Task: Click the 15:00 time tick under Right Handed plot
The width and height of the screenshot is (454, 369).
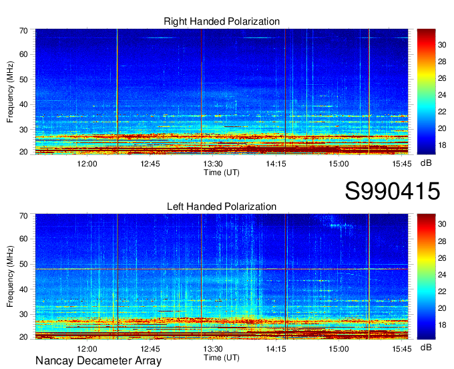Action: (338, 164)
